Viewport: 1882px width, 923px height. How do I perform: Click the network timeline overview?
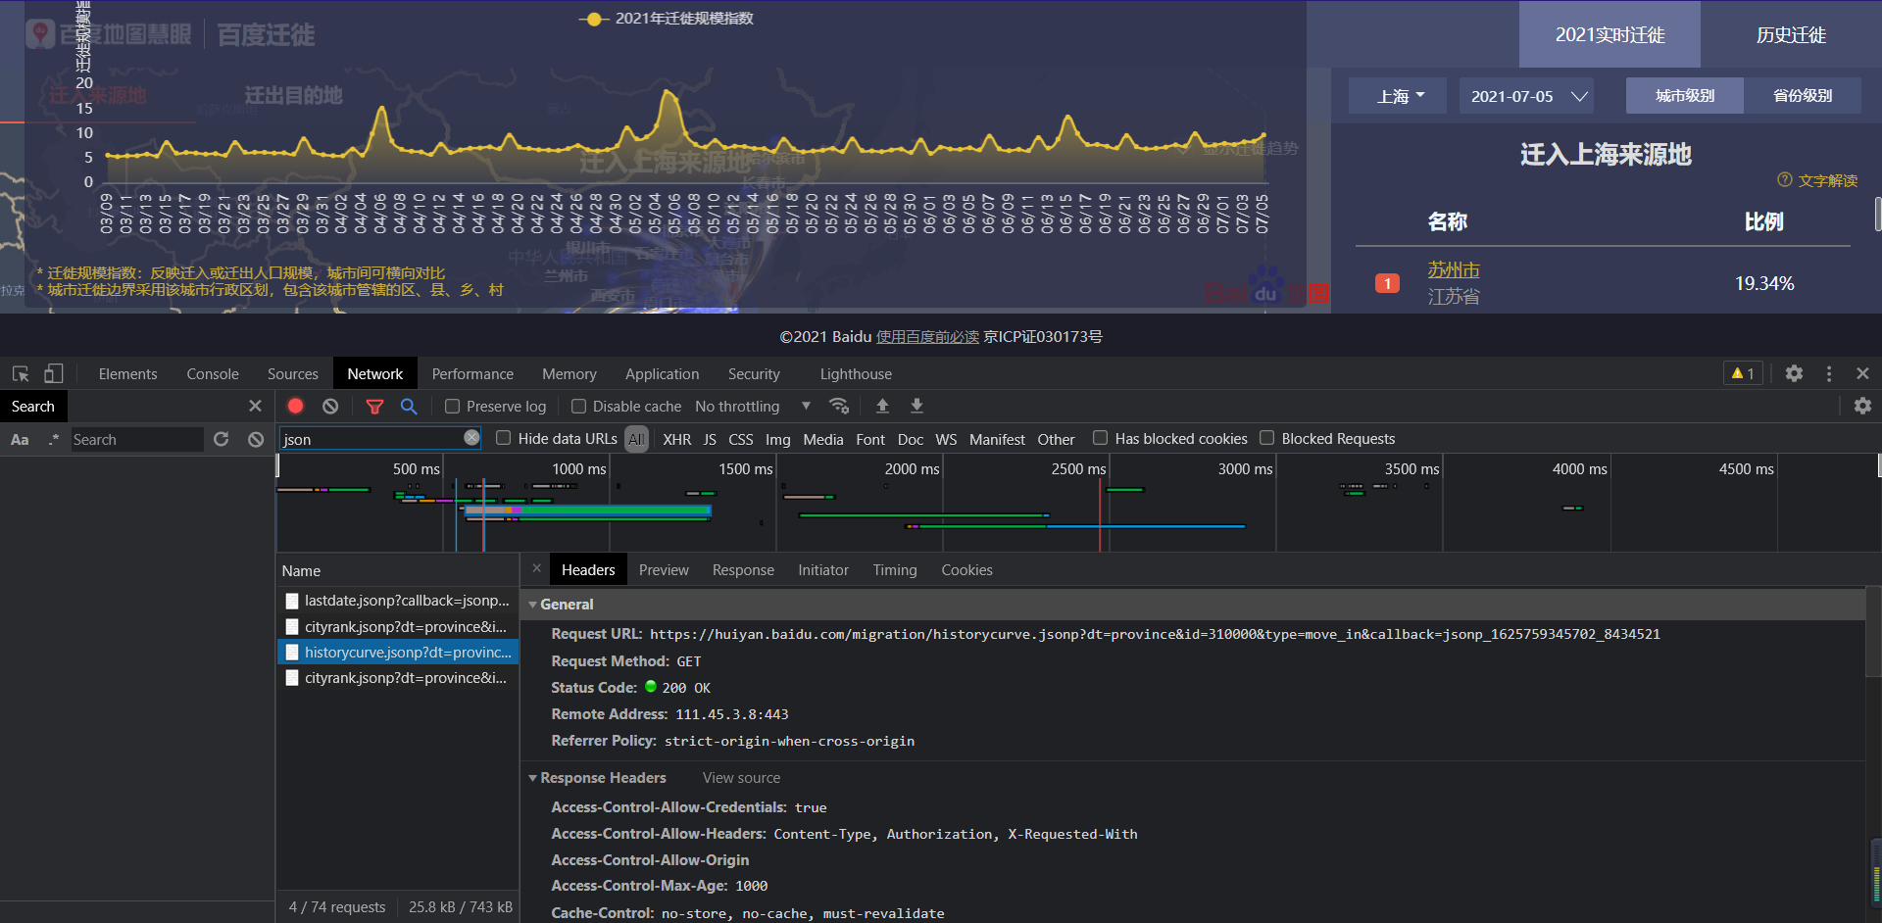1078,503
